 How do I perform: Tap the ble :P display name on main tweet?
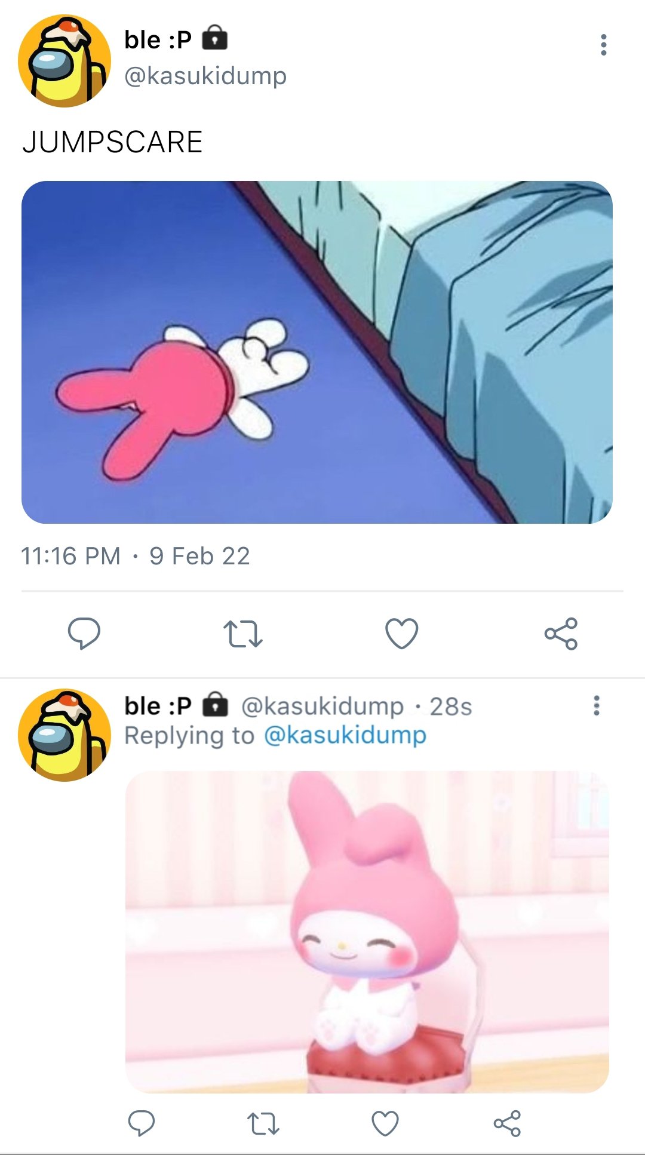[x=158, y=39]
